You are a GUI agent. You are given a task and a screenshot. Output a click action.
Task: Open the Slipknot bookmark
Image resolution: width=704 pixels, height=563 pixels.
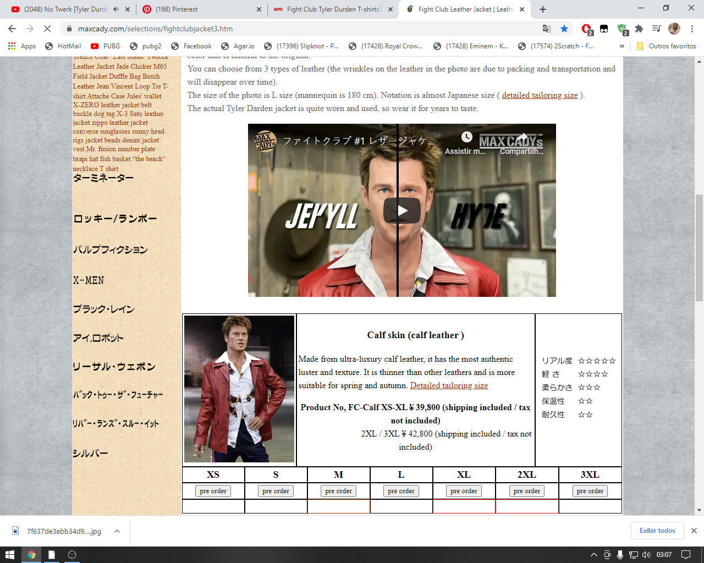click(301, 46)
